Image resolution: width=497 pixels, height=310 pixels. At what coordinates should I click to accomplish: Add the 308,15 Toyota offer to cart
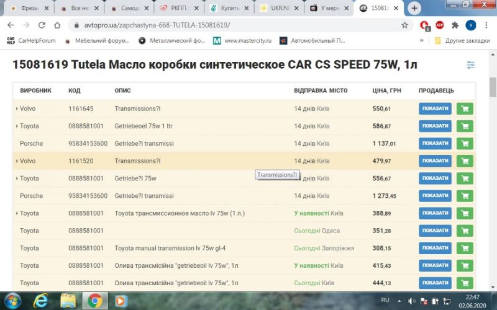[465, 248]
